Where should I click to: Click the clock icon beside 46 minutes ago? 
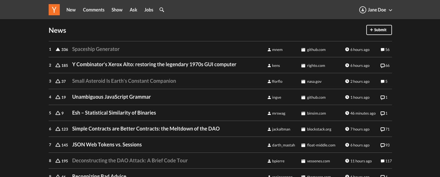(347, 113)
